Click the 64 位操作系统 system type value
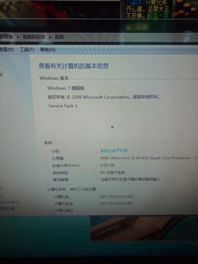The height and width of the screenshot is (264, 198). pyautogui.click(x=113, y=172)
